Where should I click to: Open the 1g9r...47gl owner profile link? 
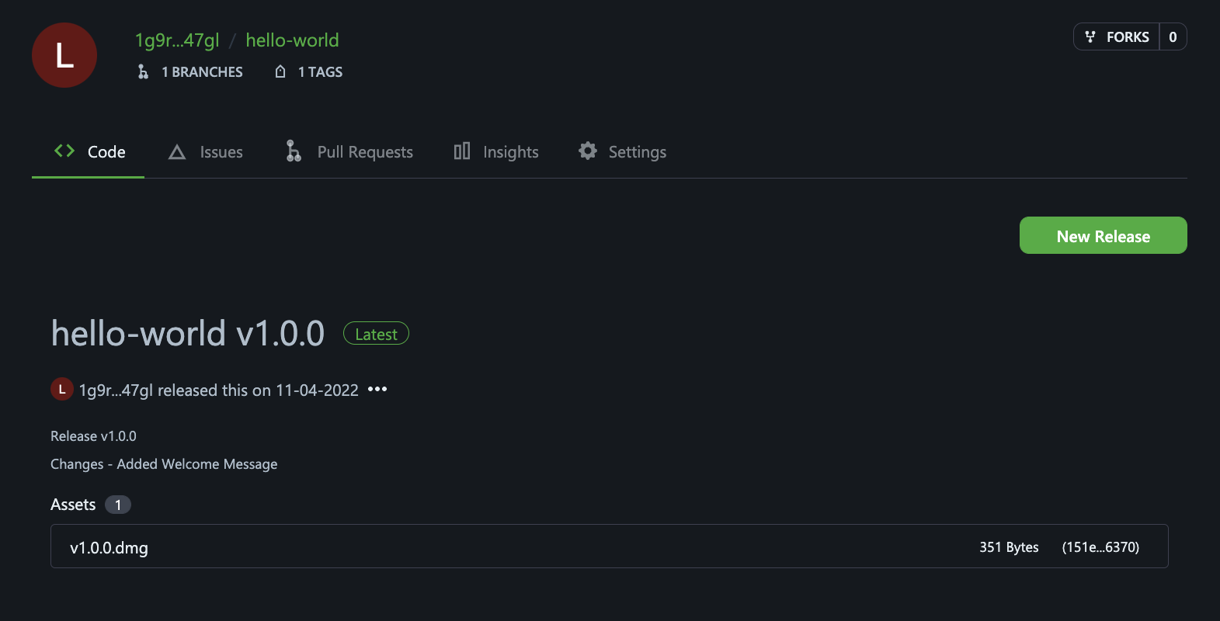click(x=177, y=40)
